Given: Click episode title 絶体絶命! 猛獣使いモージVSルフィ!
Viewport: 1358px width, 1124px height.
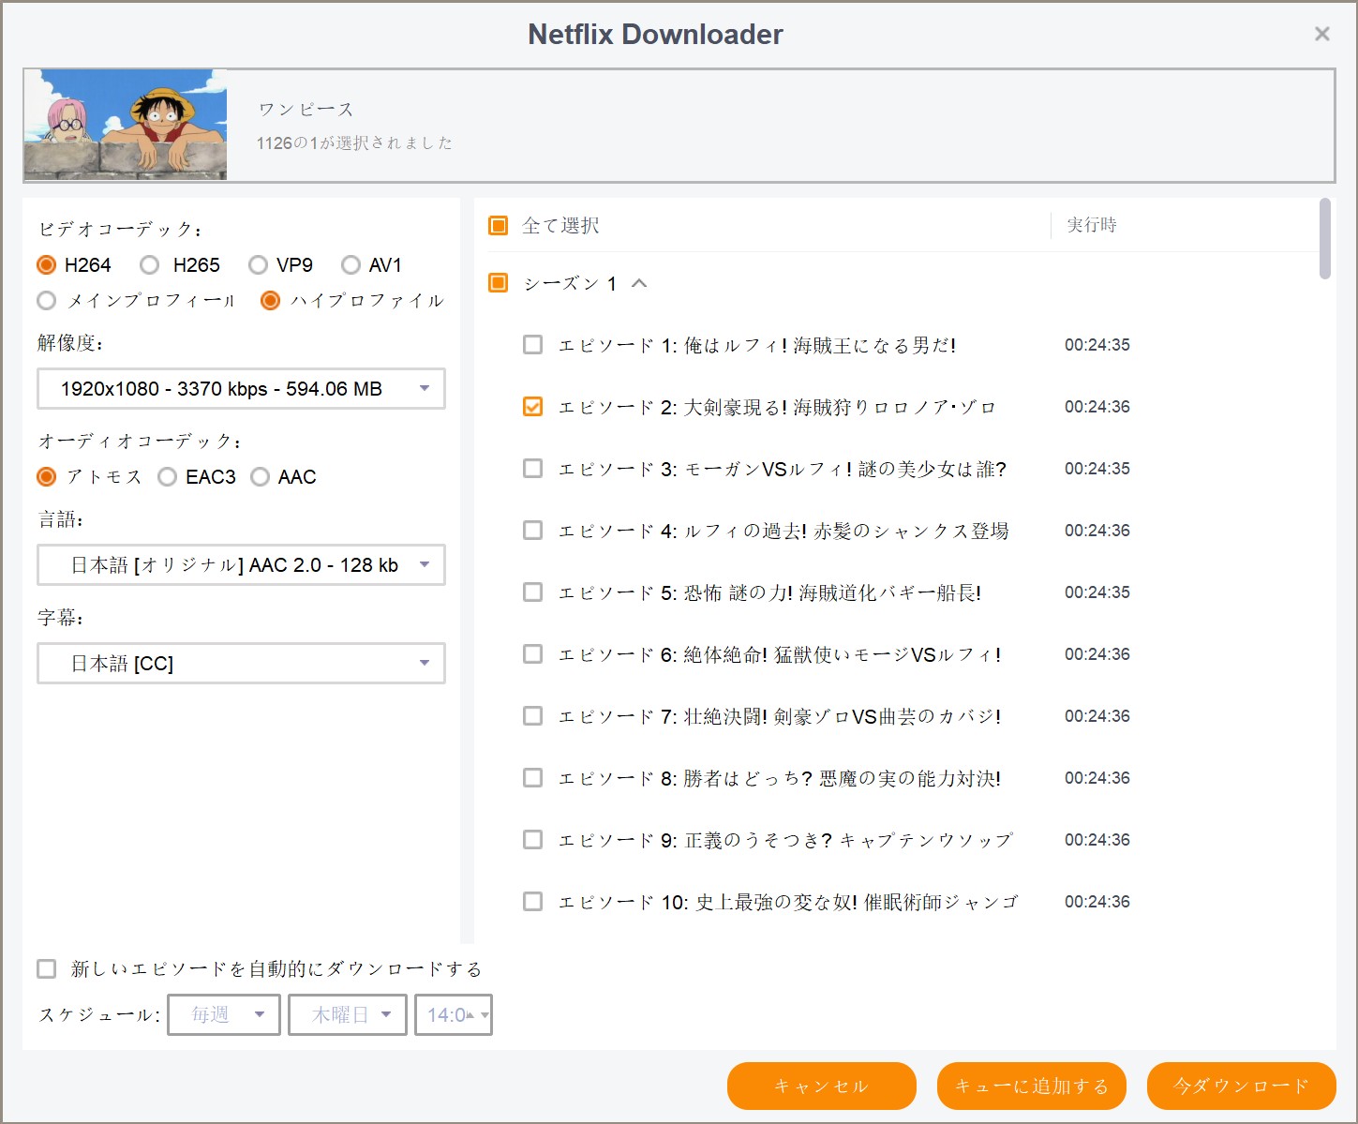Looking at the screenshot, I should tap(843, 654).
